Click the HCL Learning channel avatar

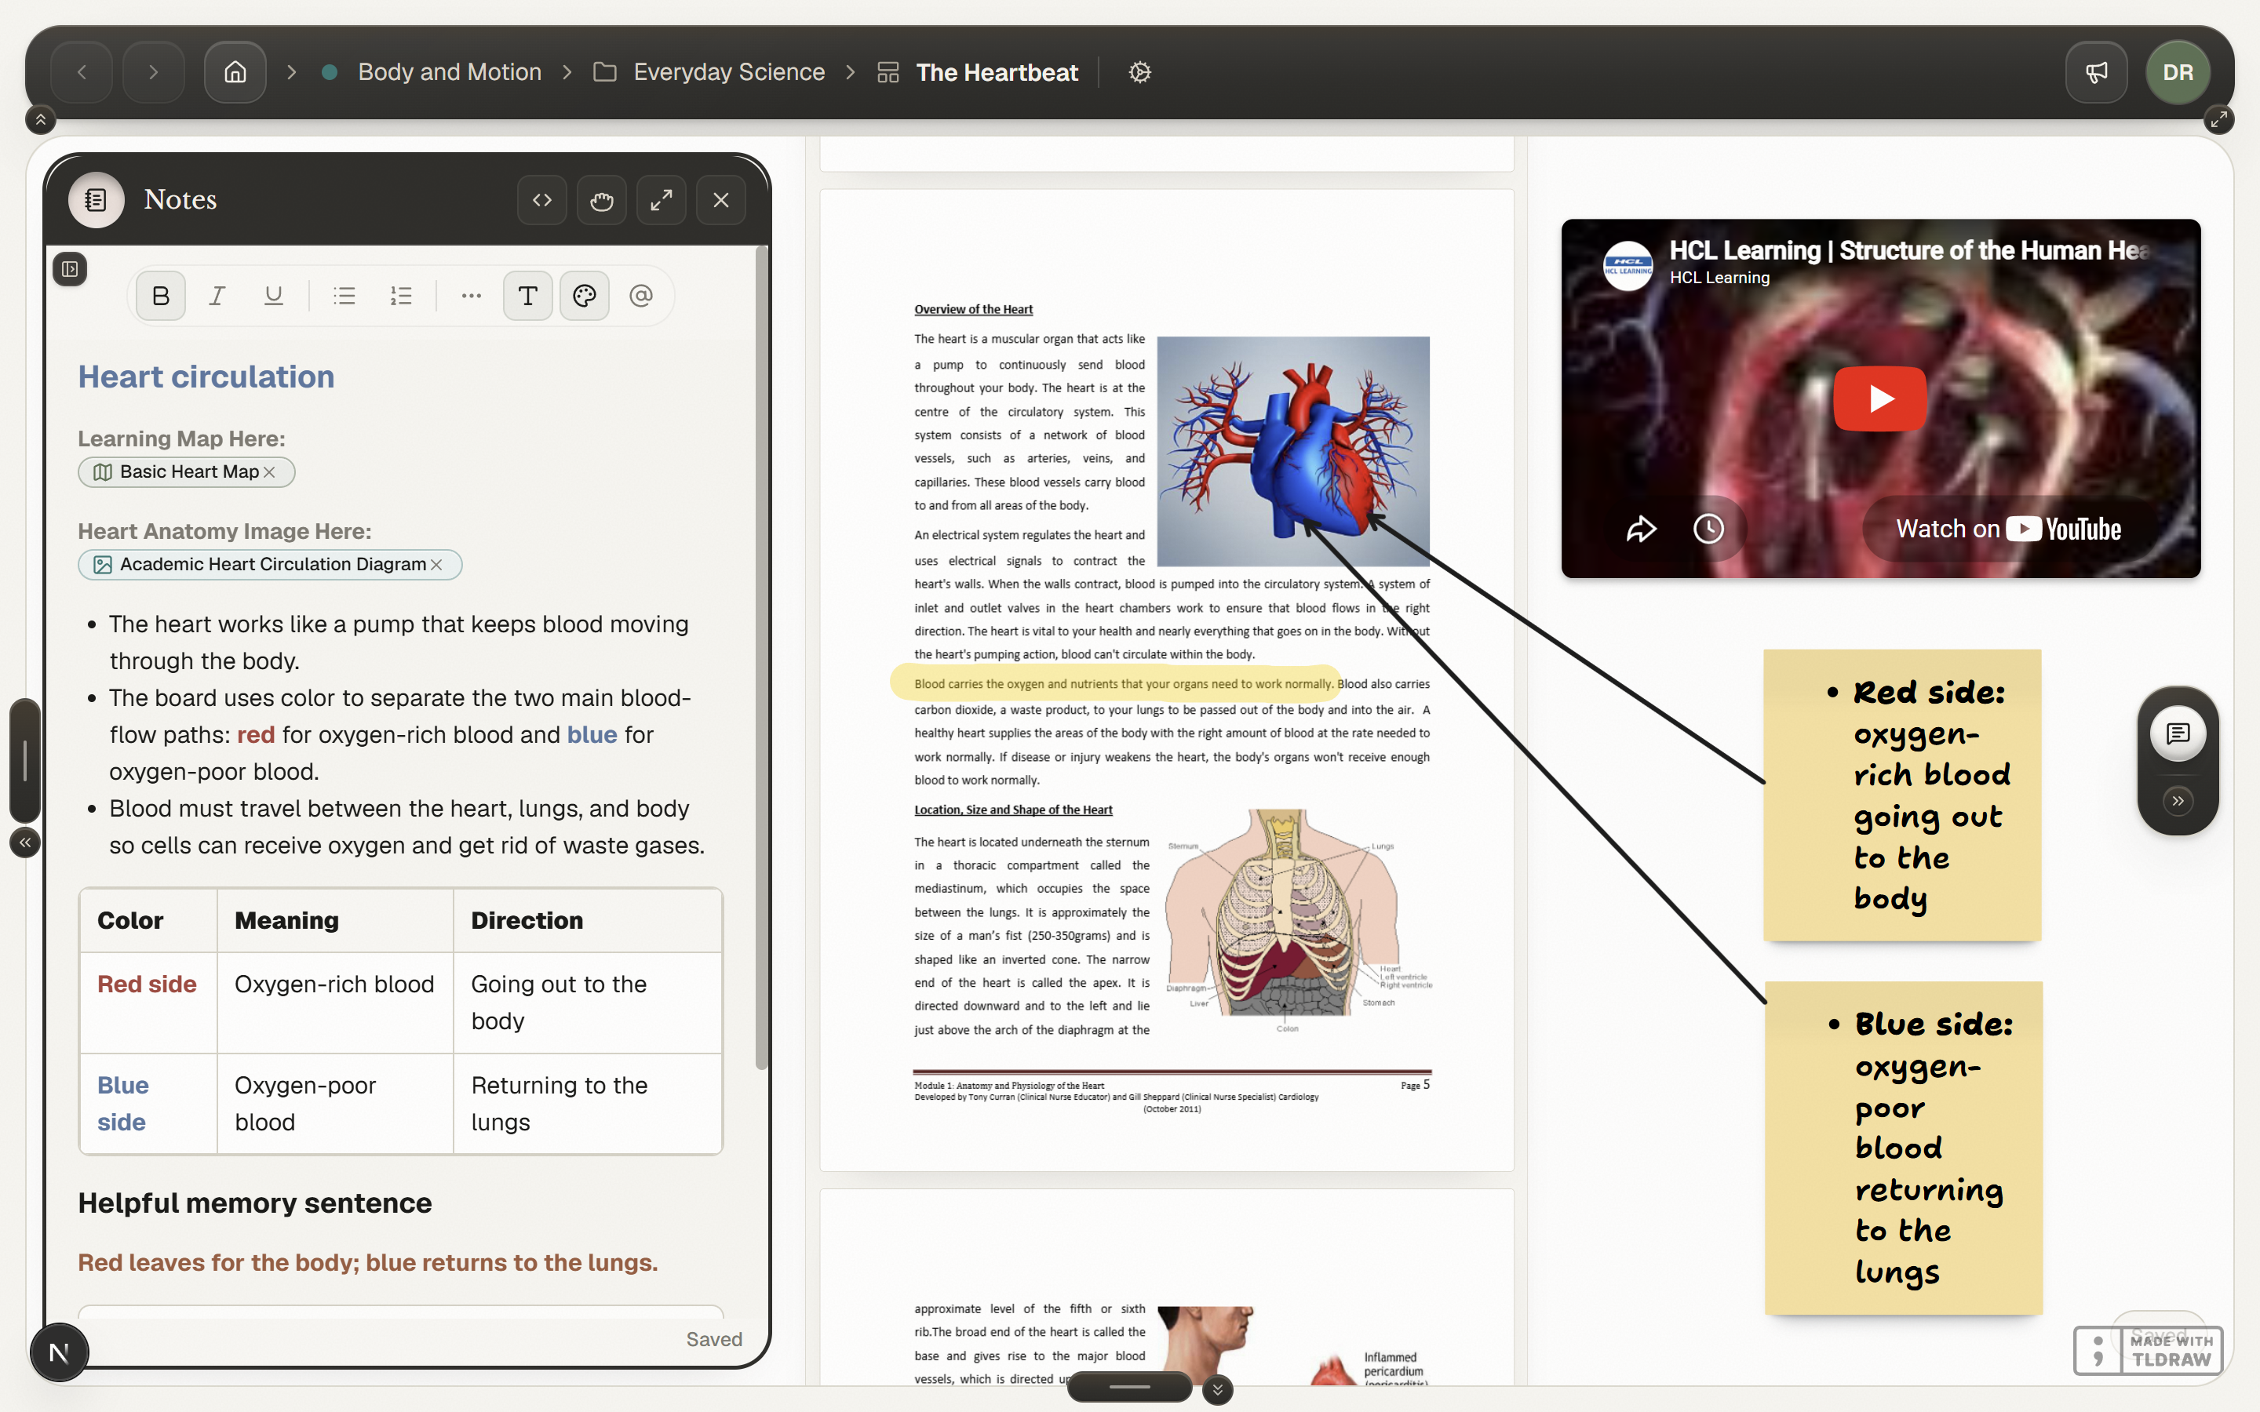pos(1628,265)
